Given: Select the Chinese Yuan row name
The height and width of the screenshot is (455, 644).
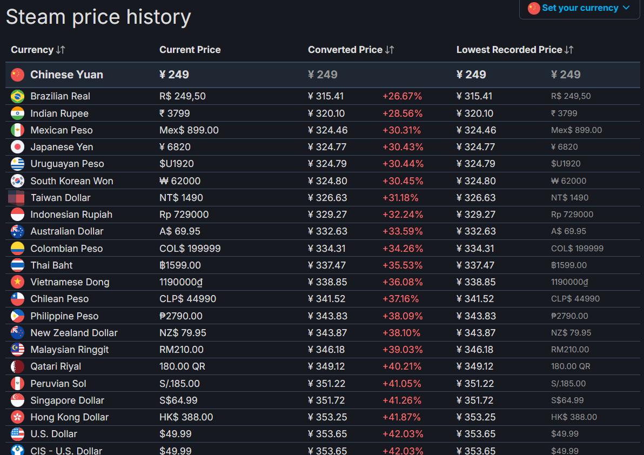Looking at the screenshot, I should click(x=66, y=75).
